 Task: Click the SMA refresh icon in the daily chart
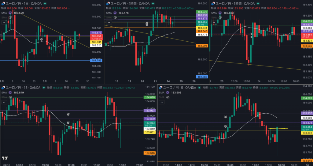coord(10,13)
